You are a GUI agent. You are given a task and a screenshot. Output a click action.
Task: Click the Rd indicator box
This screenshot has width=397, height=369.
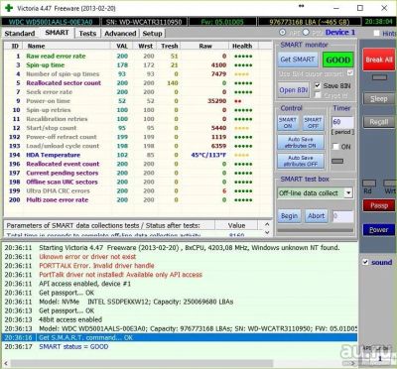click(x=369, y=184)
